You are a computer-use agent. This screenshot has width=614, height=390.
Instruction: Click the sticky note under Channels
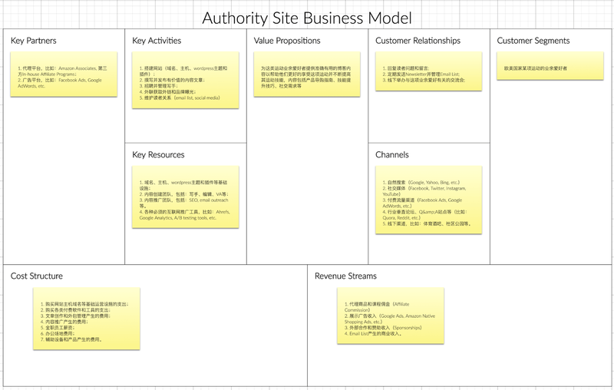point(429,200)
